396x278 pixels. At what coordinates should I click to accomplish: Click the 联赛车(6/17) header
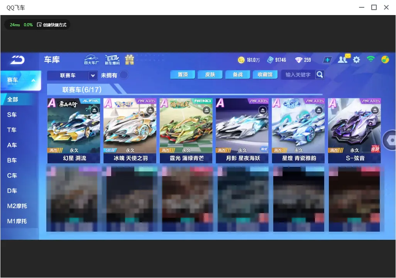click(x=82, y=90)
